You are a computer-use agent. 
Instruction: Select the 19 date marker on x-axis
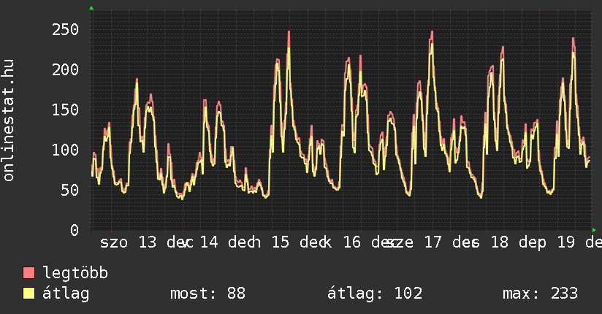point(567,242)
